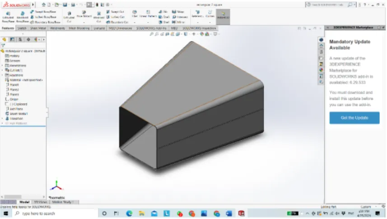The width and height of the screenshot is (387, 219).
Task: Open FeatureManager design tree tab
Action: click(5, 39)
